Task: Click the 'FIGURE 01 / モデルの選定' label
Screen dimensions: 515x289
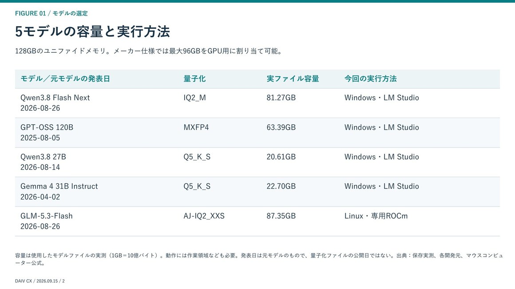Action: click(51, 13)
